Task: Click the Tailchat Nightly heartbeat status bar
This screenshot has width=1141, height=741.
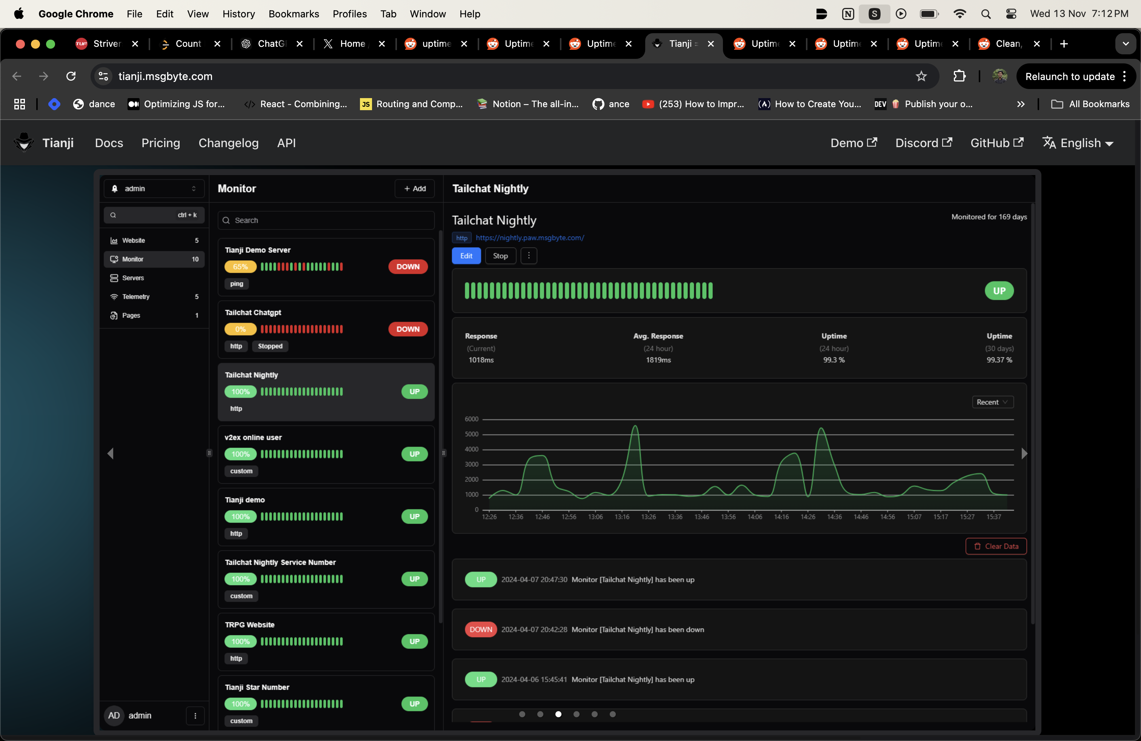Action: (x=589, y=291)
